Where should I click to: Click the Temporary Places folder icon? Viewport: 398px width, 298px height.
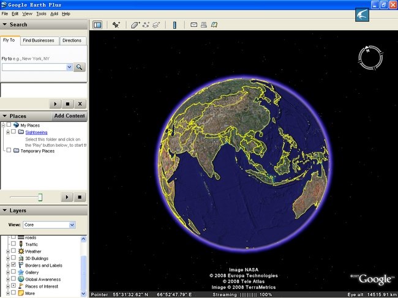click(17, 151)
